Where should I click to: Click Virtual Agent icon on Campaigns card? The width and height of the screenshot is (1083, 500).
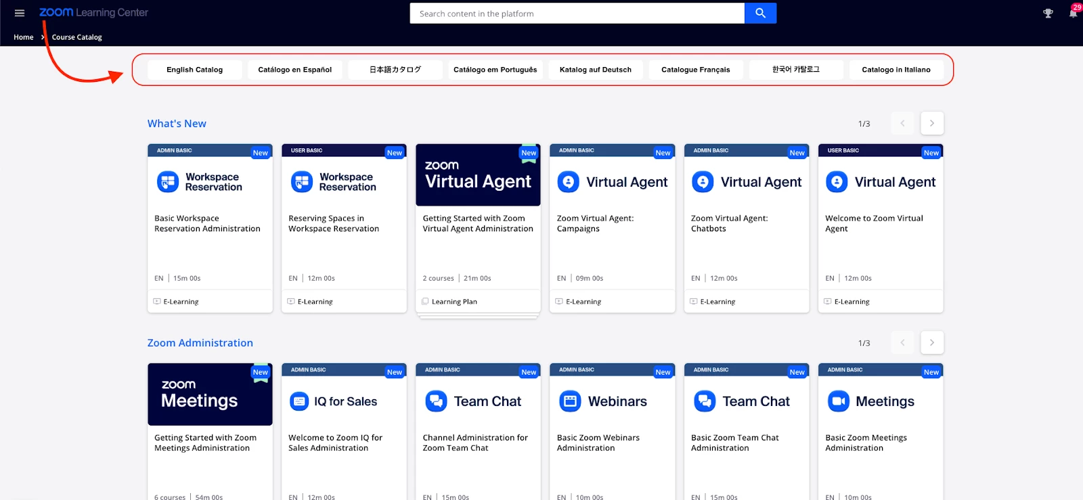tap(569, 182)
